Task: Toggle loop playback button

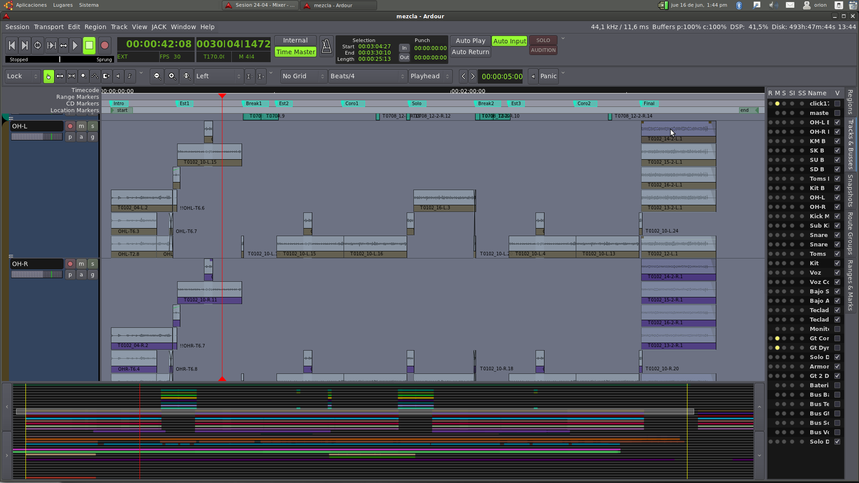Action: 38,45
